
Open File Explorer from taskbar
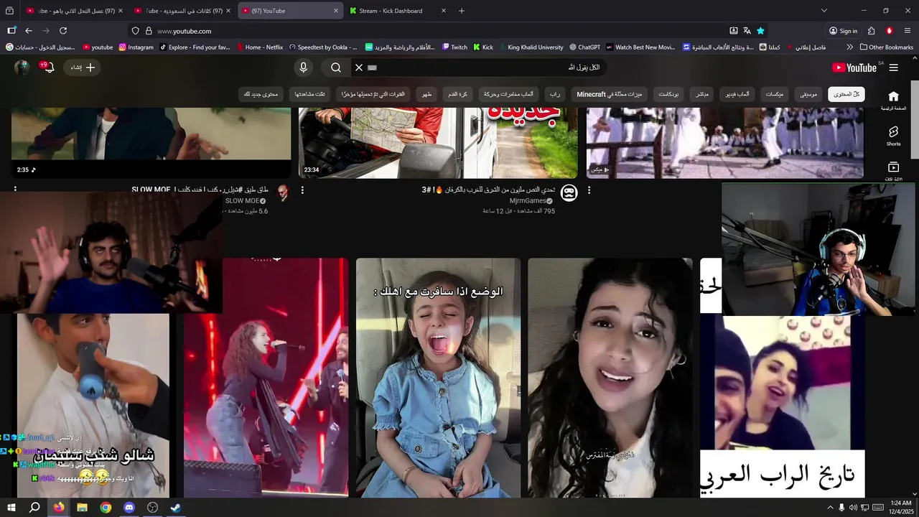tap(82, 508)
